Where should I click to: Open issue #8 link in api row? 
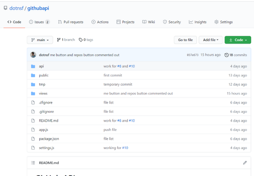coord(119,66)
